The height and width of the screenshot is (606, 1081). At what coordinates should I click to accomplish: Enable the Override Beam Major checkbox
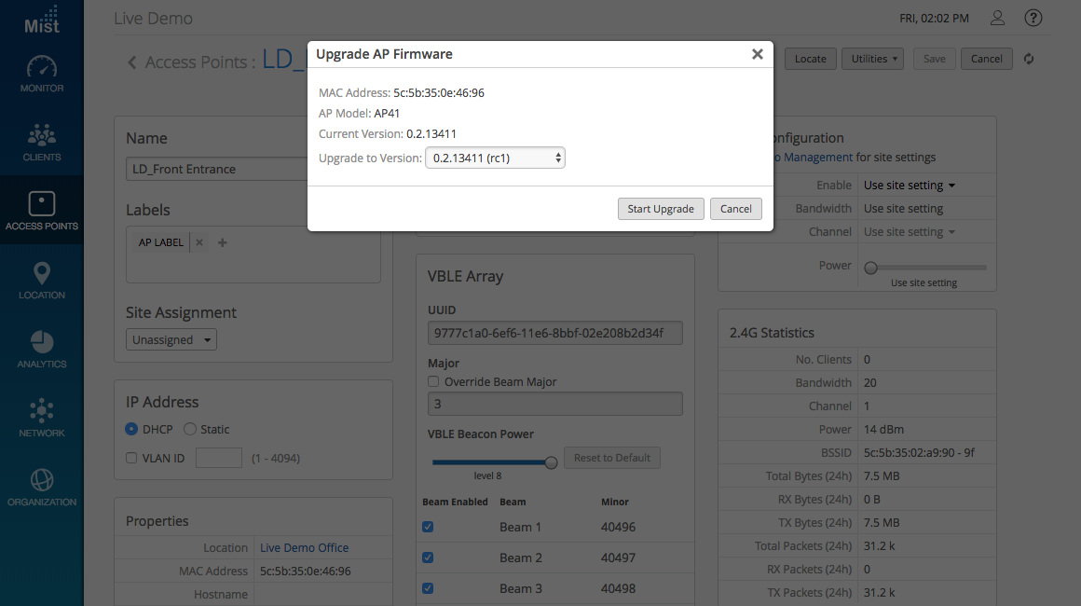tap(433, 381)
